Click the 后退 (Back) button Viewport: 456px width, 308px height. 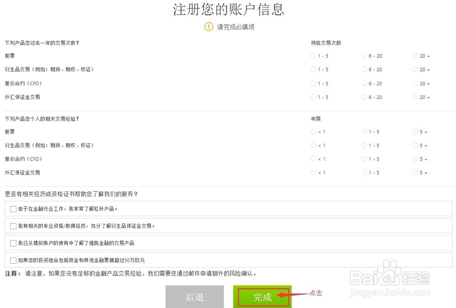tap(195, 296)
